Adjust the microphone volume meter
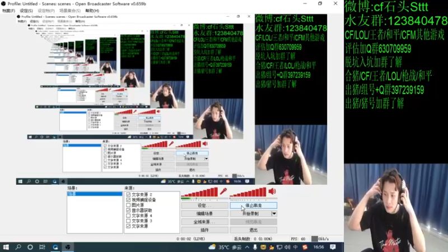 [x=199, y=192]
